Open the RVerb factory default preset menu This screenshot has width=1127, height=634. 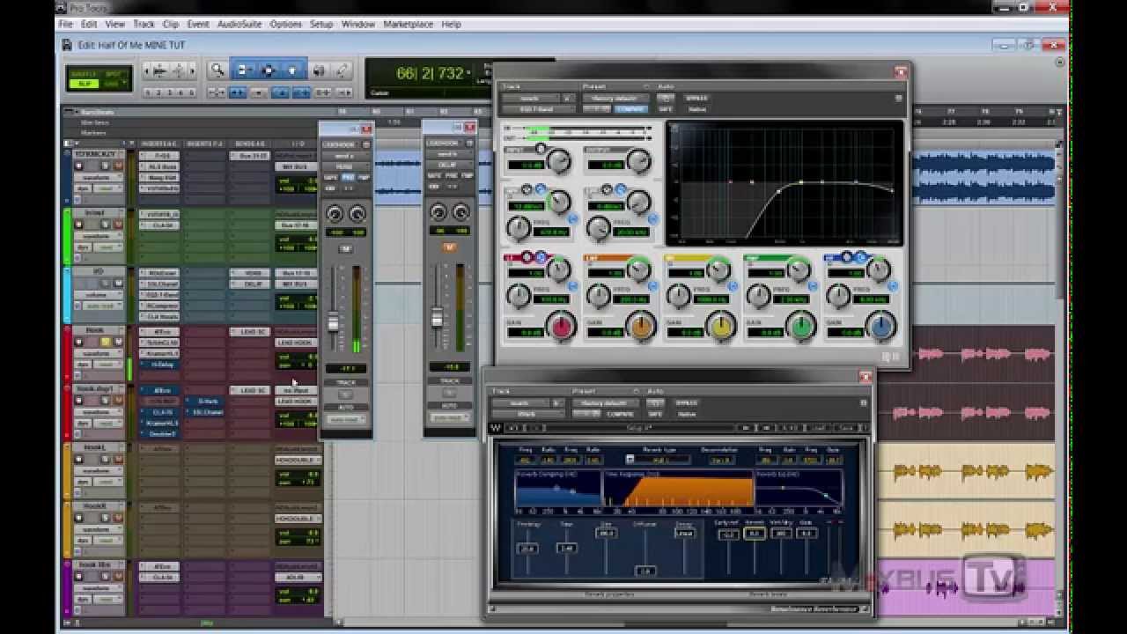[604, 402]
